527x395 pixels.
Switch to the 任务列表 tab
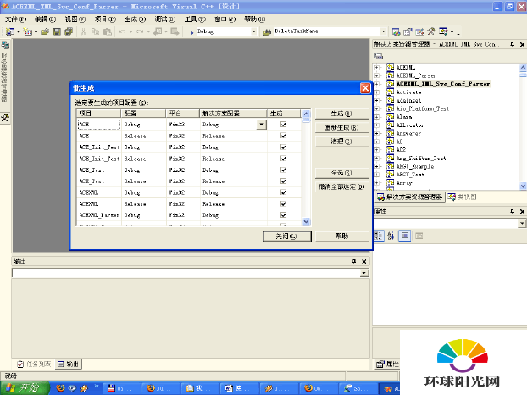pyautogui.click(x=34, y=364)
